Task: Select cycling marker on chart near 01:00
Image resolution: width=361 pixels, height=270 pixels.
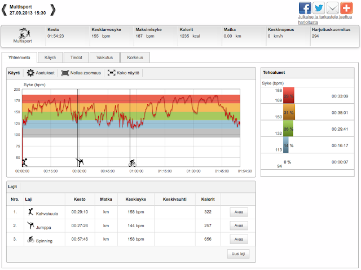Action: click(x=132, y=163)
